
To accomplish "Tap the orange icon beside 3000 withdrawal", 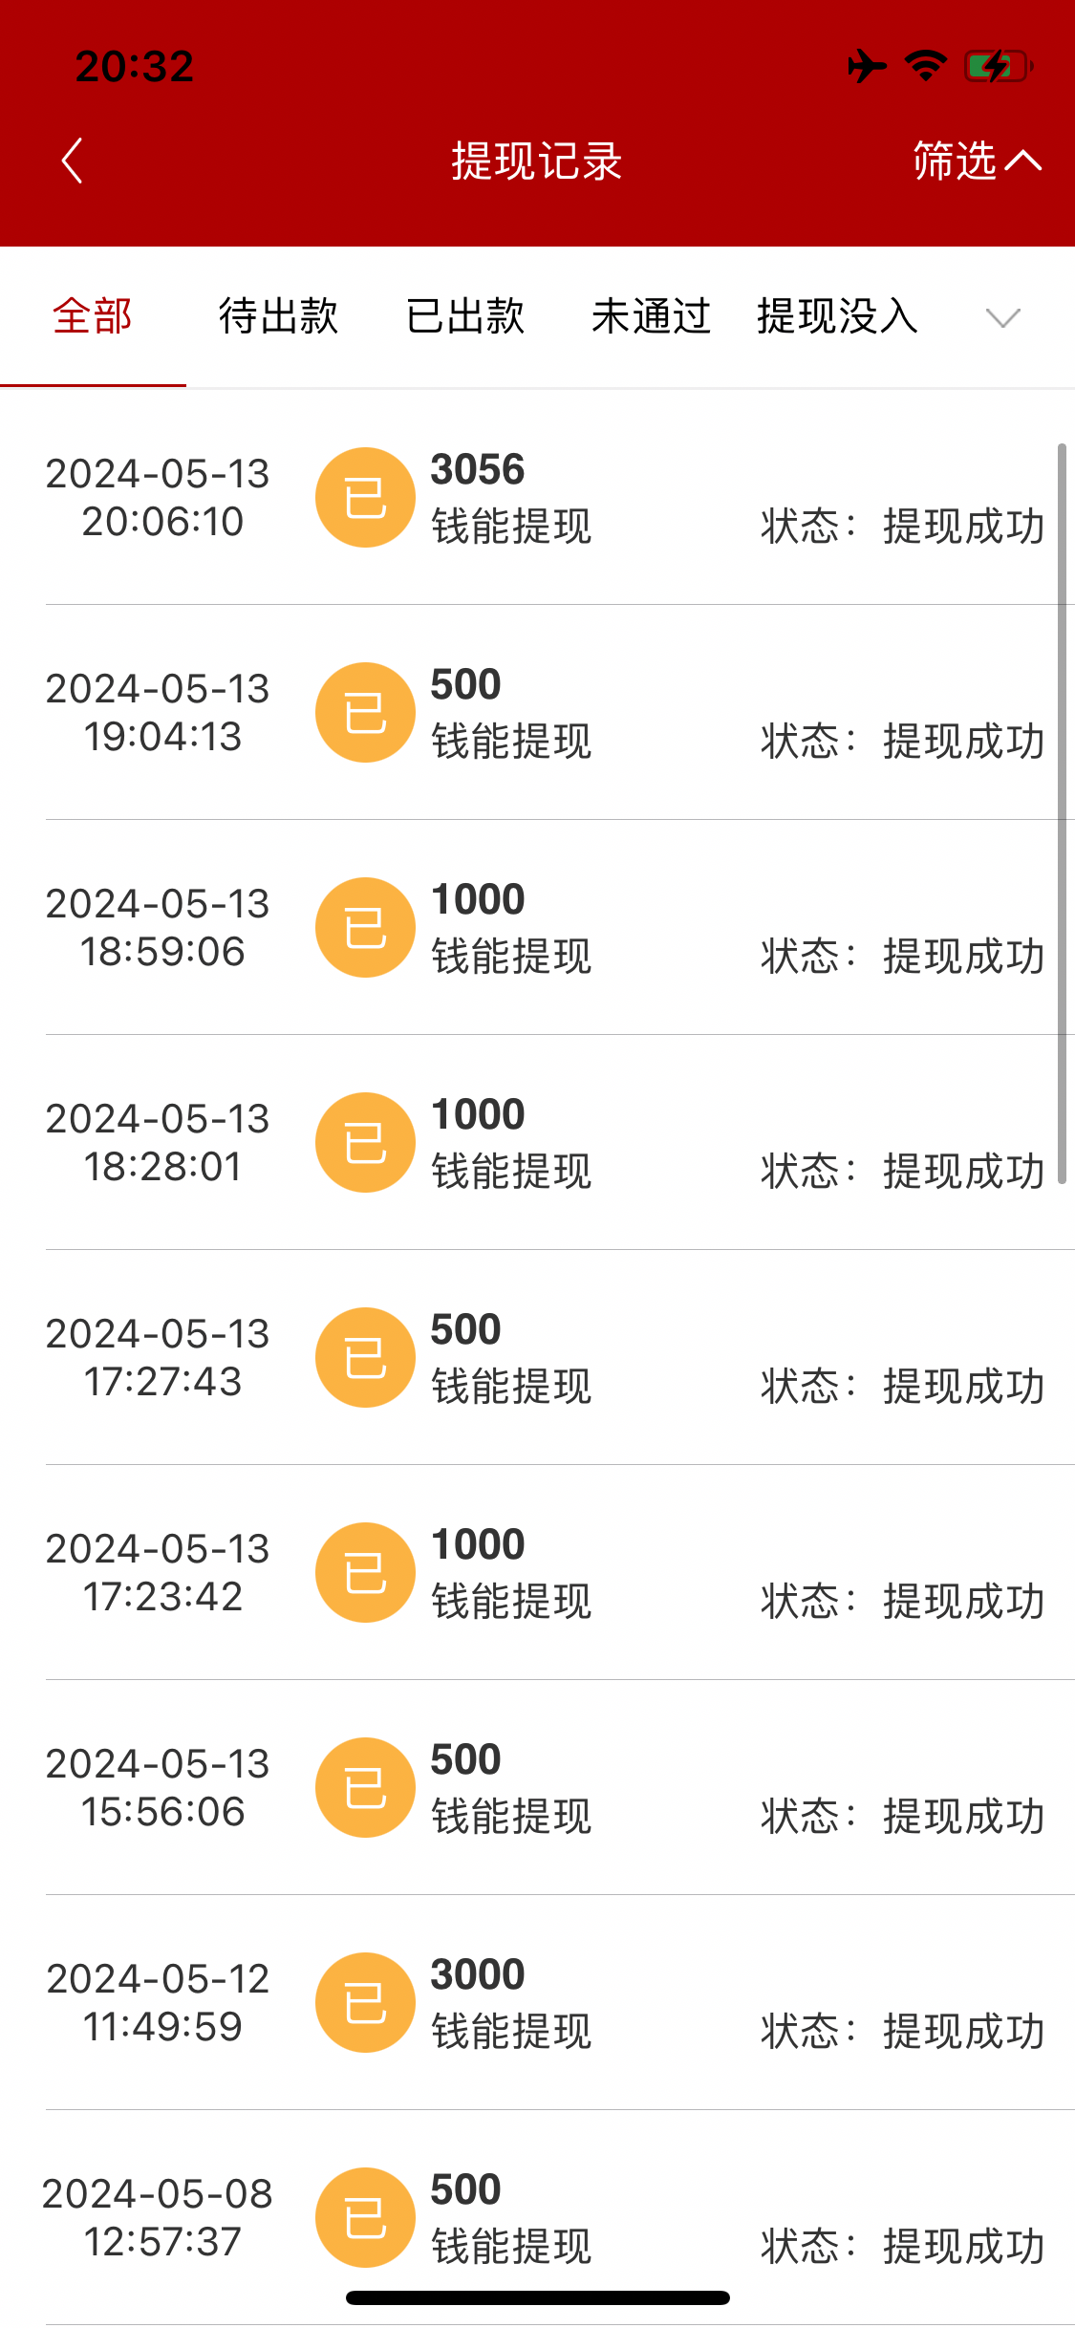I will [x=365, y=2003].
